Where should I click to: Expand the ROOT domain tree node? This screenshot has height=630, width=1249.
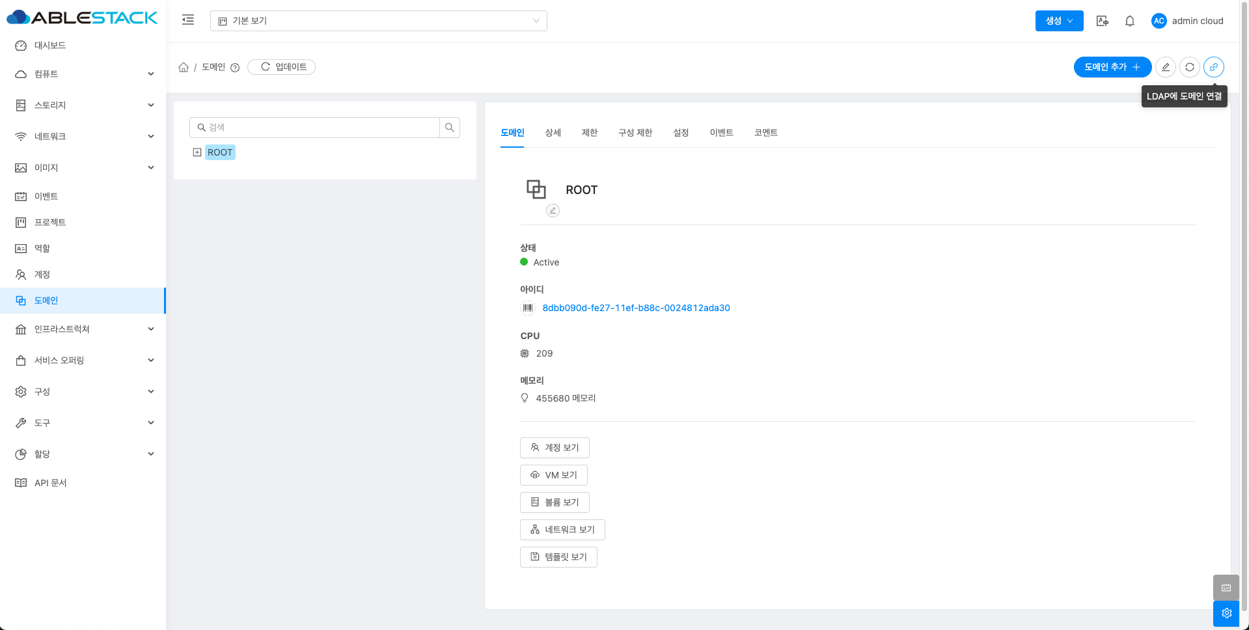pos(197,152)
